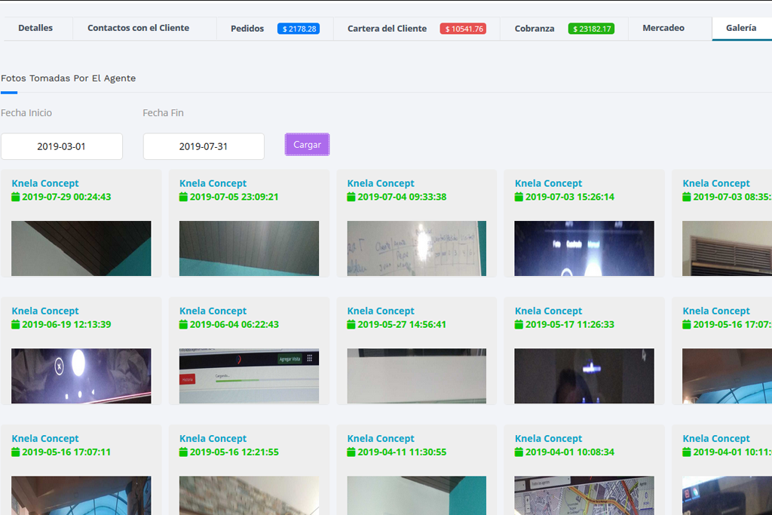This screenshot has width=772, height=515.
Task: Select the Fotos Tomadas Por El Agente sub-tab
Action: [x=69, y=78]
